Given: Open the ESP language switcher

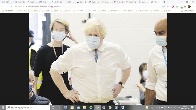Looking at the screenshot, I should pos(178,107).
